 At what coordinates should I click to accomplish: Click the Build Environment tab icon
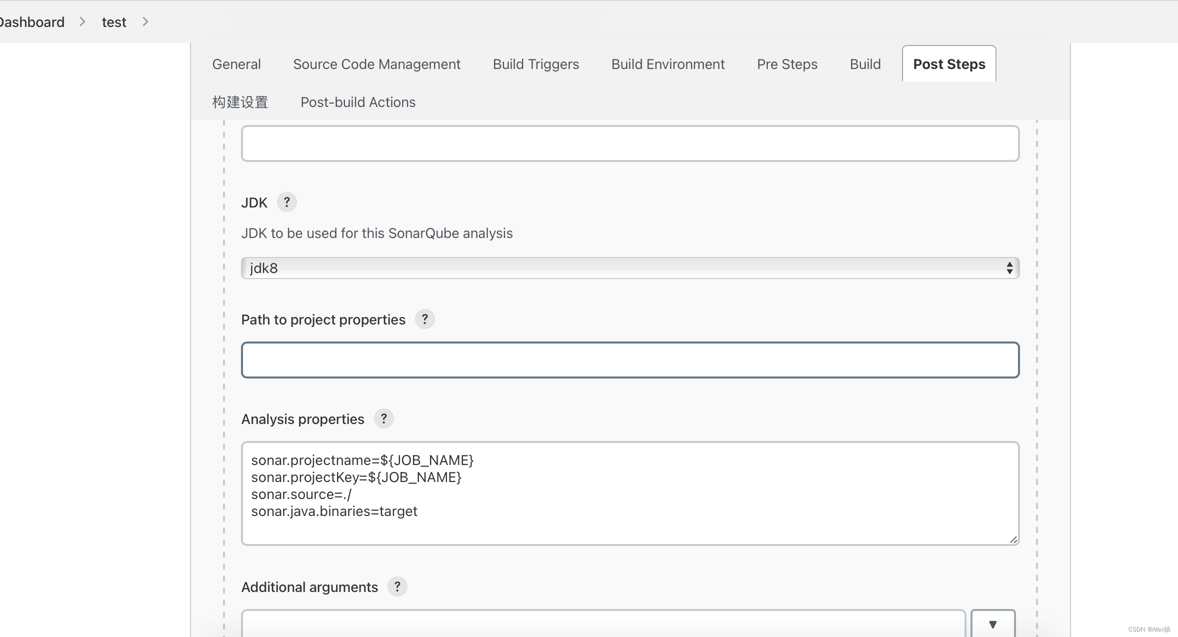pos(667,64)
